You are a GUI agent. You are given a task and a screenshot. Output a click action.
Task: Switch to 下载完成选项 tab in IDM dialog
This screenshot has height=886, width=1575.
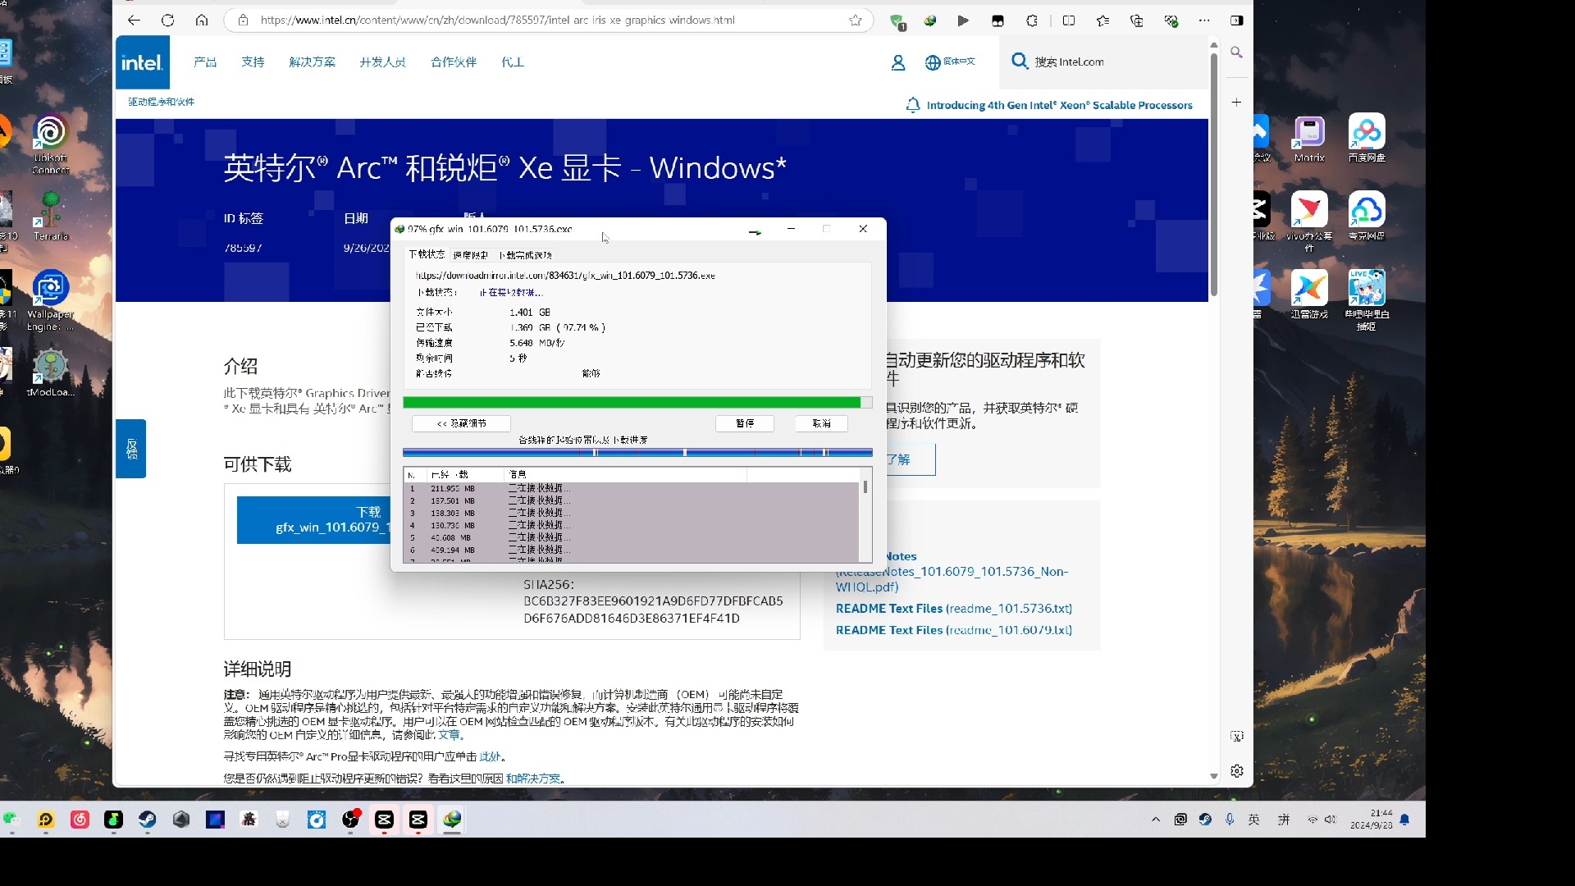(526, 255)
